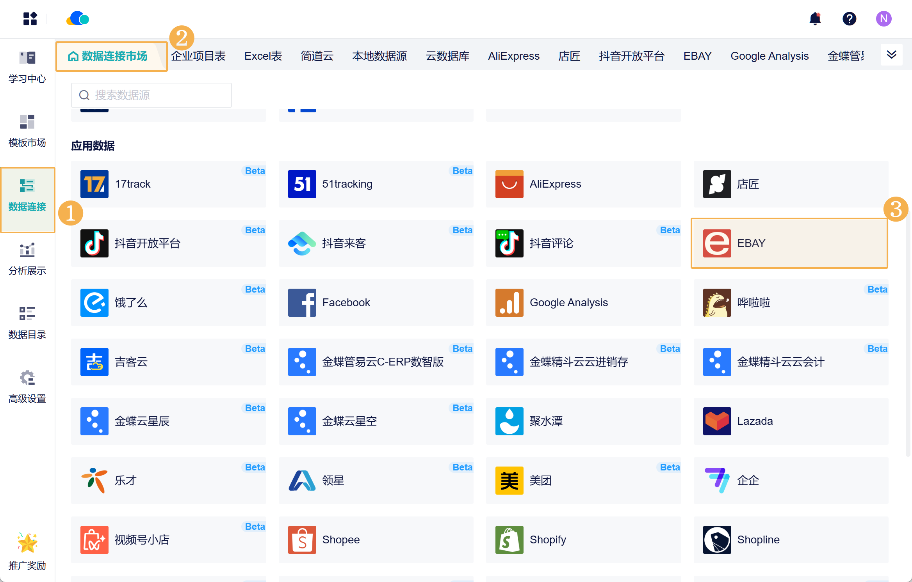Expand the tab list chevron dropdown
Viewport: 912px width, 582px height.
pos(891,55)
